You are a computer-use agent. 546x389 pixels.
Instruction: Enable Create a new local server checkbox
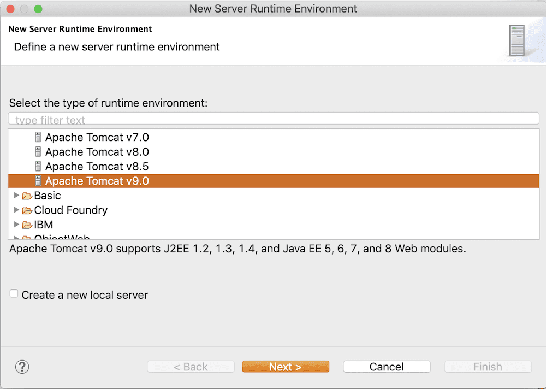(14, 293)
